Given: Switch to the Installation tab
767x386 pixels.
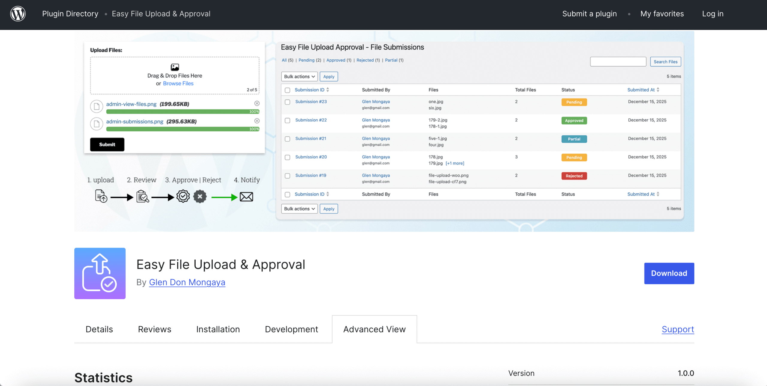Looking at the screenshot, I should tap(218, 329).
